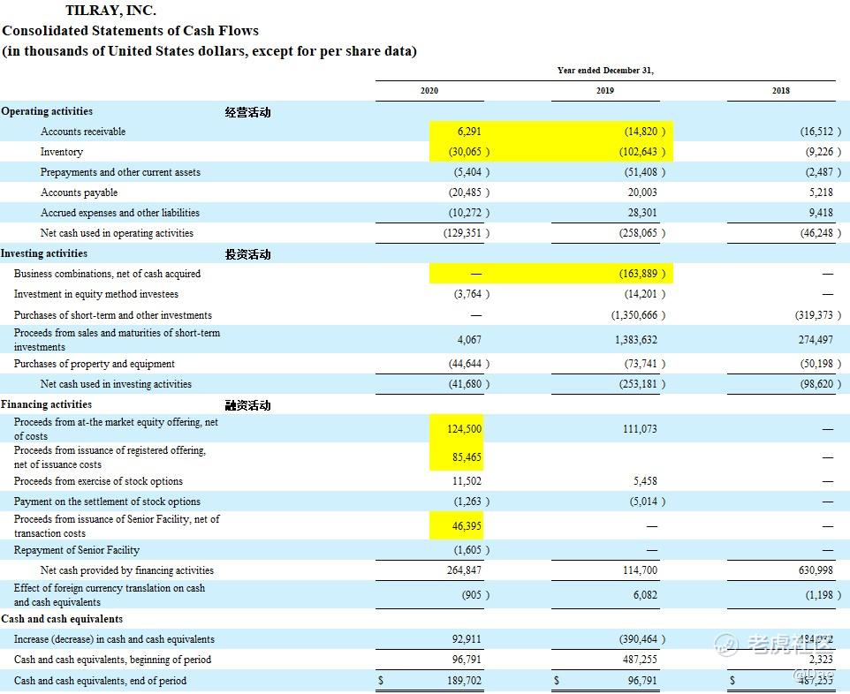Screen dimensions: 850x694
Task: Select financing total 264,847
Action: 464,570
